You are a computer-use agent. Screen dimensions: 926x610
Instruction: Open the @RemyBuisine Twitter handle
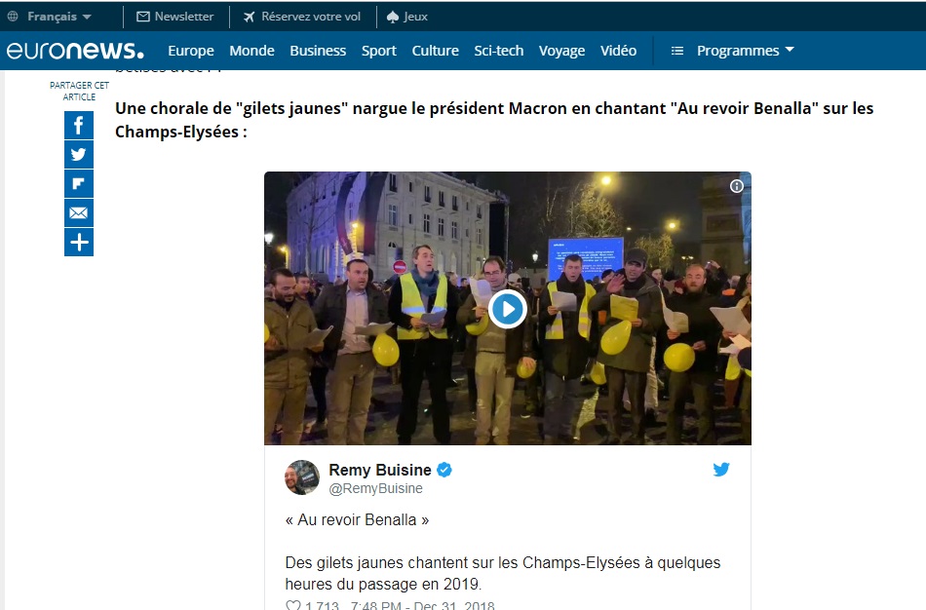[x=375, y=489]
